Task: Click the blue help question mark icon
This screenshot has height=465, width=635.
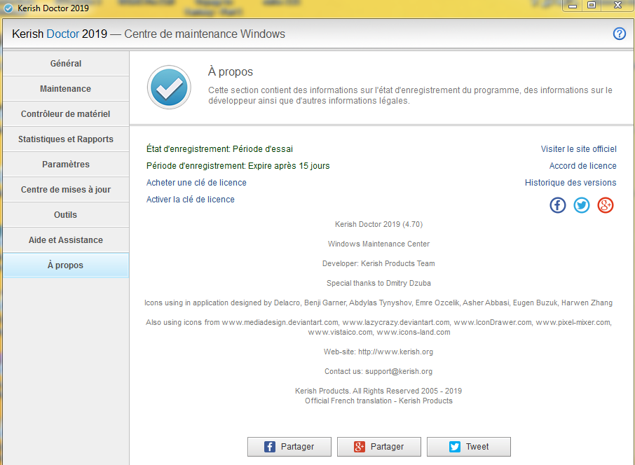Action: click(619, 34)
